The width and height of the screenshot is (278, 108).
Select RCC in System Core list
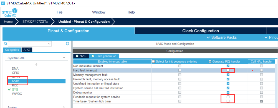[x=15, y=85]
